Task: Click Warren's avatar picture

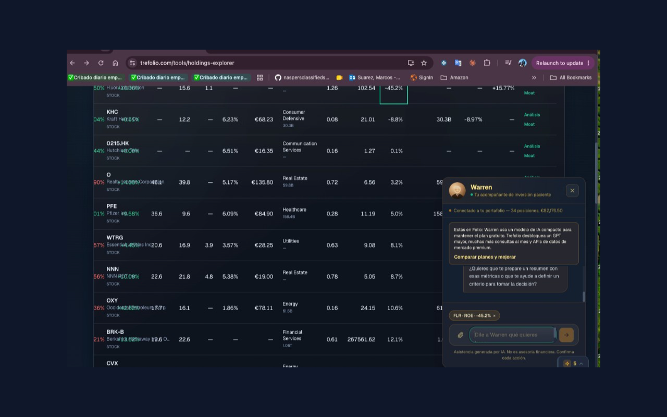Action: (458, 190)
